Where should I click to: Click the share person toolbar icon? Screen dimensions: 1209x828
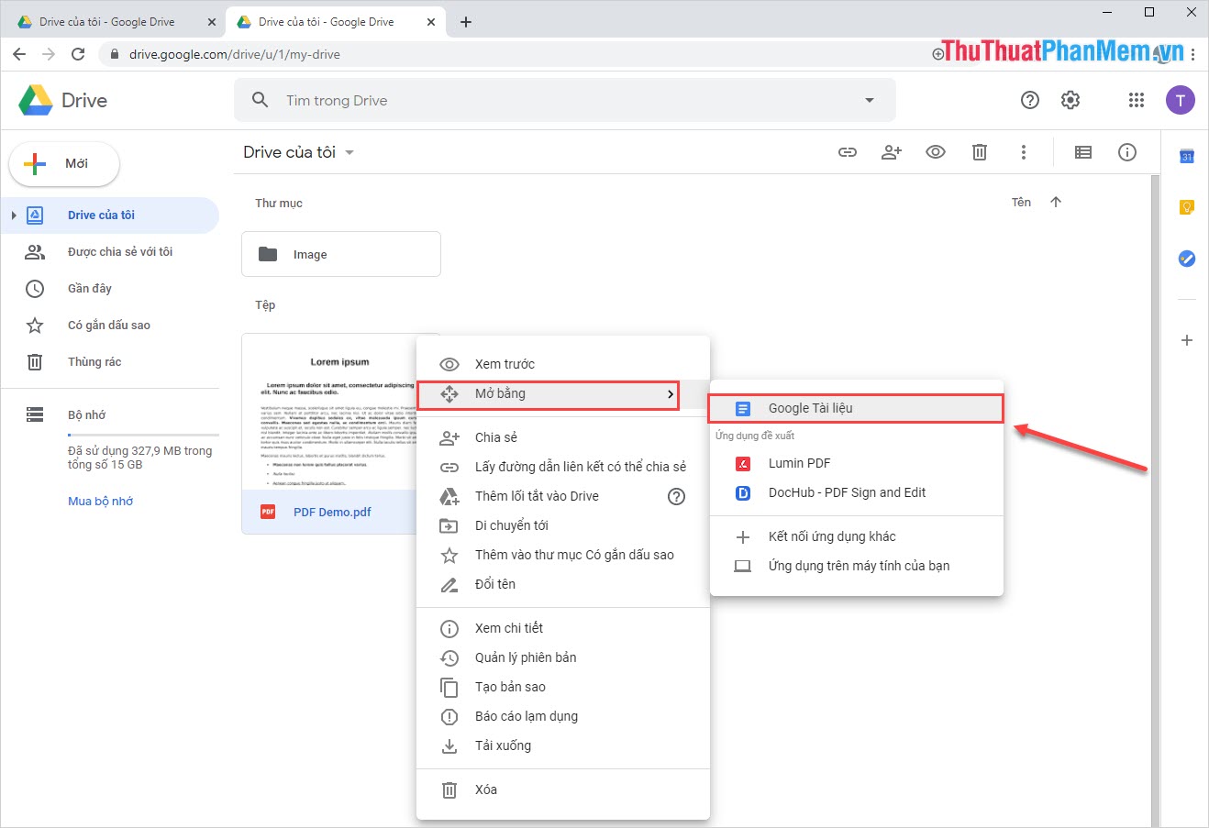click(892, 152)
